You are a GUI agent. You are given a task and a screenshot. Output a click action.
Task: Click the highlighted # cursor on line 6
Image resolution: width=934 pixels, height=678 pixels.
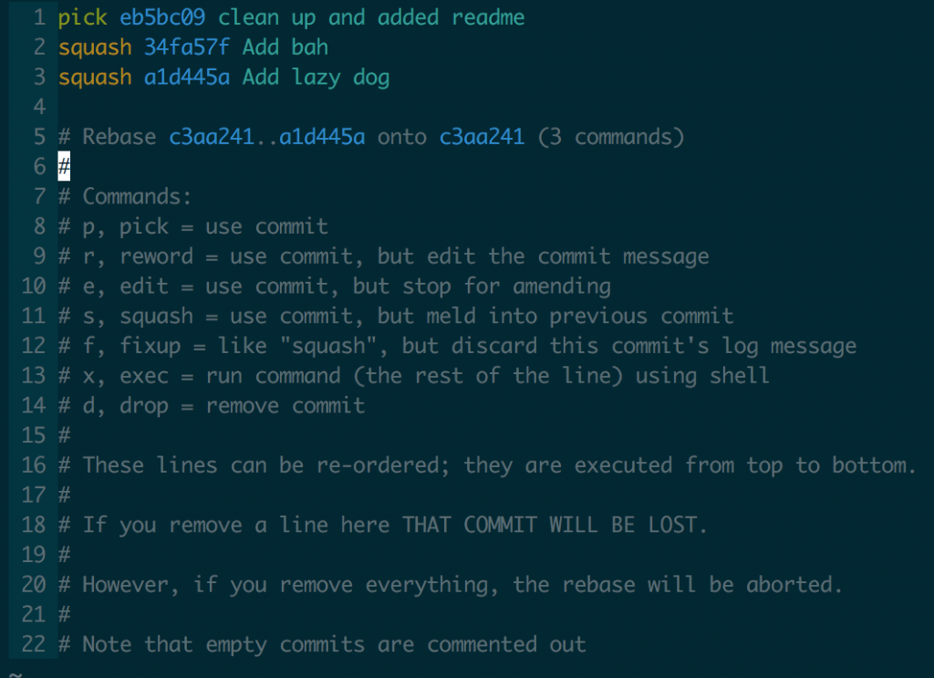pyautogui.click(x=64, y=166)
